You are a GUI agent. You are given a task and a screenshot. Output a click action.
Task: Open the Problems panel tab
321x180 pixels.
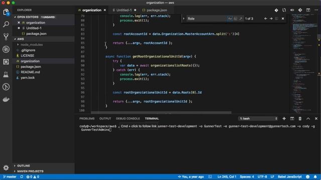tap(87, 118)
